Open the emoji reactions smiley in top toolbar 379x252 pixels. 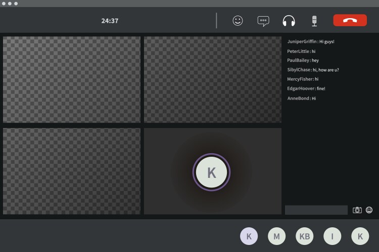238,21
